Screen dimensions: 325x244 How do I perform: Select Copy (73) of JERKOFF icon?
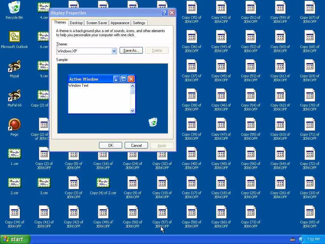pos(250,212)
